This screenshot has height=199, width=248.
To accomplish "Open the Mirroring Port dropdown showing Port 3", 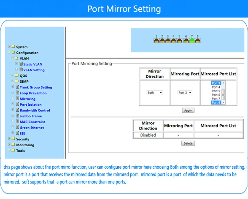I will 185,93.
